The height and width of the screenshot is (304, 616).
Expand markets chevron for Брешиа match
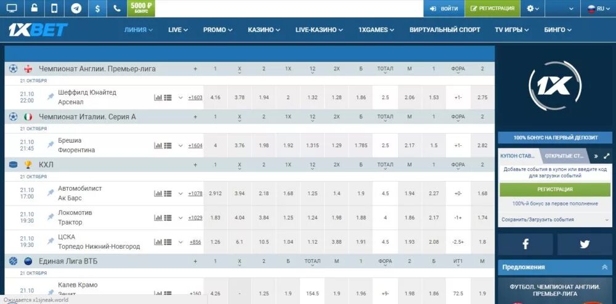tap(180, 145)
